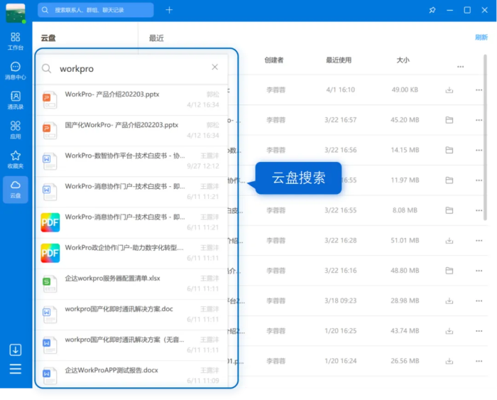Select 云盘 cloud drive in sidebar
This screenshot has width=497, height=400.
point(16,190)
